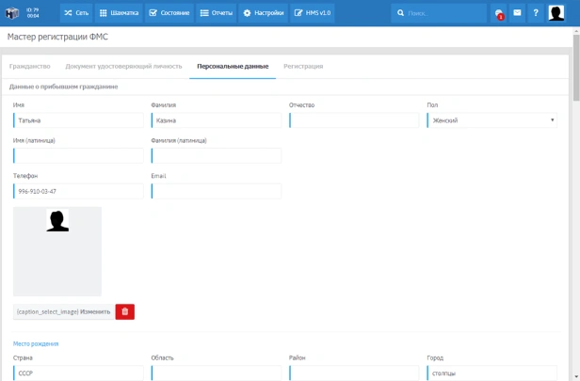Switch to the Гражданство tab
The image size is (580, 381).
(30, 67)
